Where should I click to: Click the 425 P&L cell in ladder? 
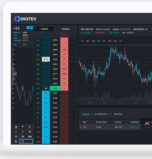tap(38, 40)
